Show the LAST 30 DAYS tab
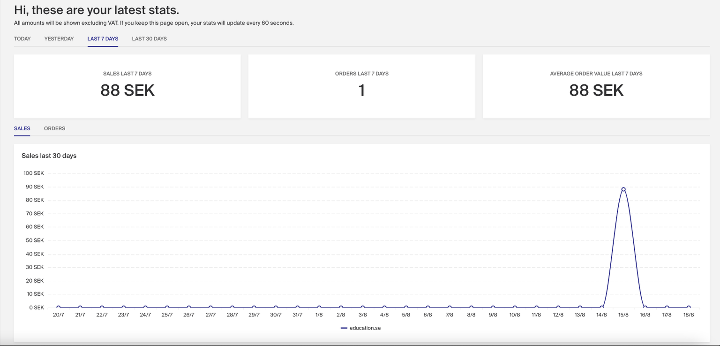The width and height of the screenshot is (720, 346). [x=149, y=39]
